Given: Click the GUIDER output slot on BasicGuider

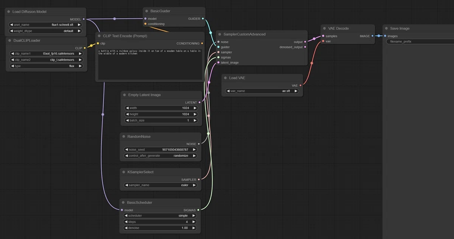Looking at the screenshot, I should 203,19.
